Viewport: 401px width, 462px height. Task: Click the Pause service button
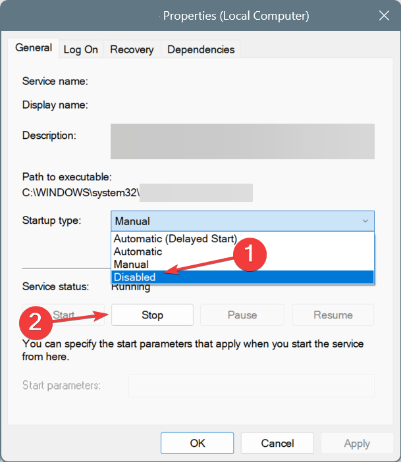242,315
